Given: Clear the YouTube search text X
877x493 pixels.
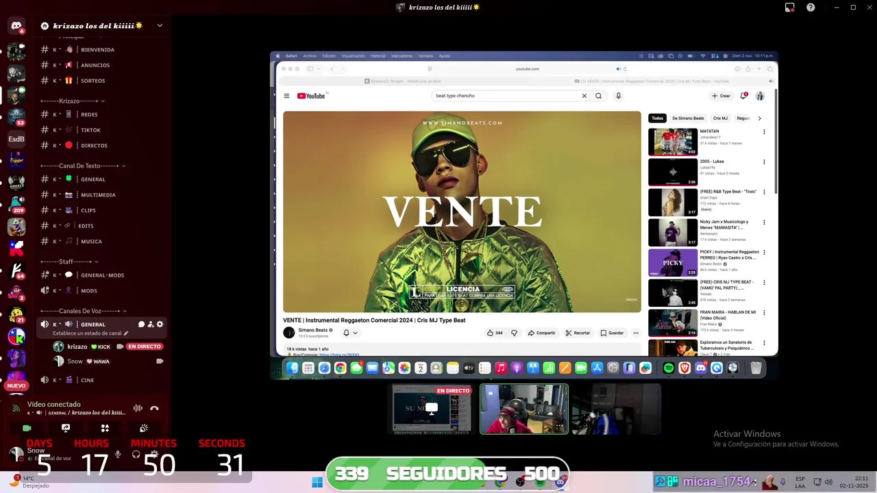Looking at the screenshot, I should pyautogui.click(x=584, y=96).
